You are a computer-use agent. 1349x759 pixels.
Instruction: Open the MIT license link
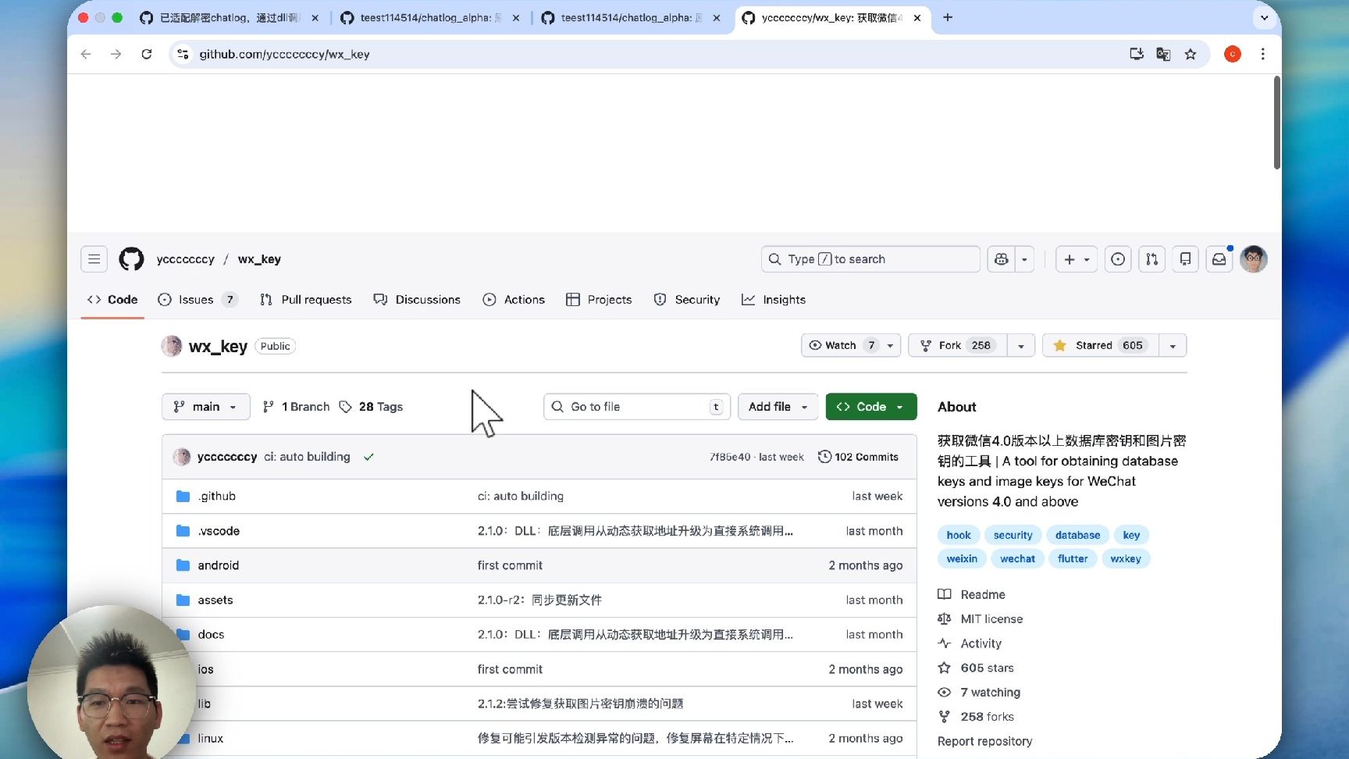pos(991,619)
